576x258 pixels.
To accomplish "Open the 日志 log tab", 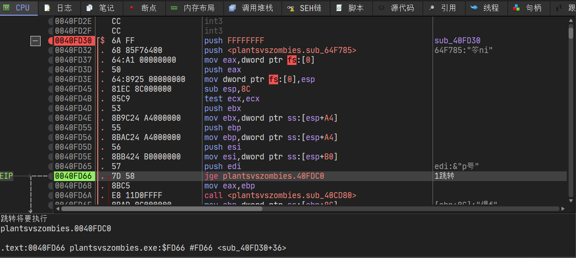I will pyautogui.click(x=59, y=8).
